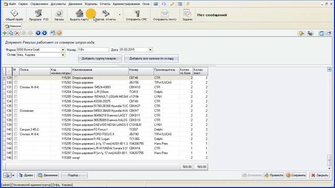Open the Документы menu
335x188 pixels.
coord(58,4)
